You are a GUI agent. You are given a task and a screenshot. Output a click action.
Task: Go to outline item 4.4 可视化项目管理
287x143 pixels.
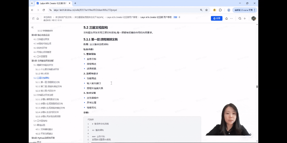42,52
